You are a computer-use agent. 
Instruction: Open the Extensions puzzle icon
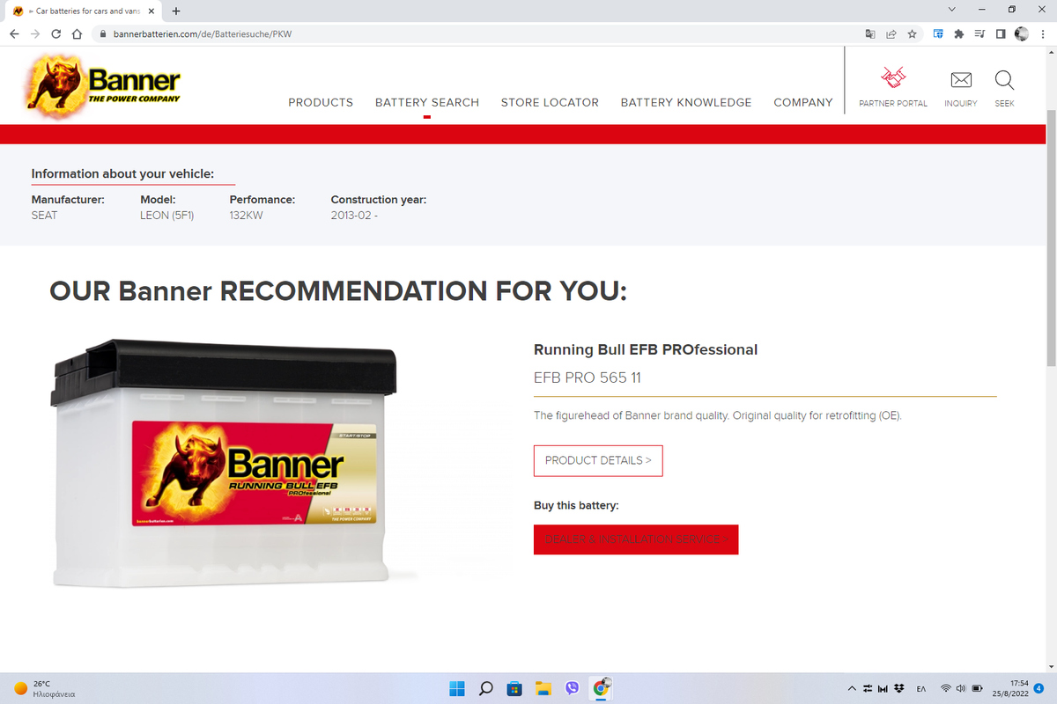pyautogui.click(x=958, y=34)
